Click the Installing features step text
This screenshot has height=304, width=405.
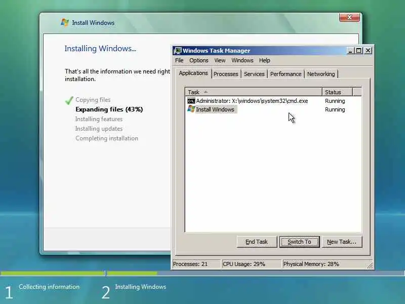coord(99,119)
